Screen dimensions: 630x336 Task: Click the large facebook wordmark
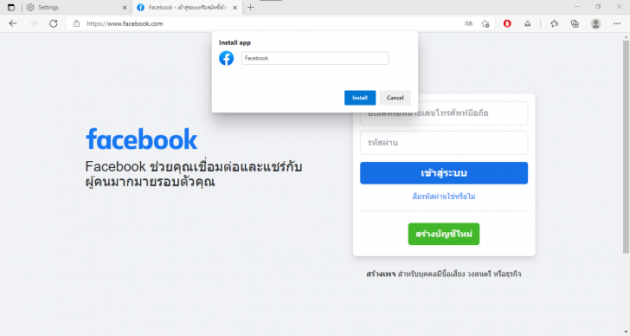(142, 139)
